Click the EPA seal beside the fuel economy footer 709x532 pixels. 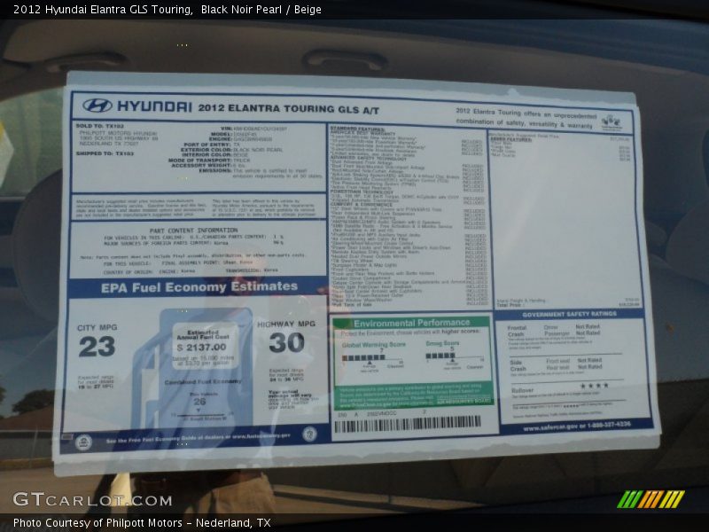[83, 442]
